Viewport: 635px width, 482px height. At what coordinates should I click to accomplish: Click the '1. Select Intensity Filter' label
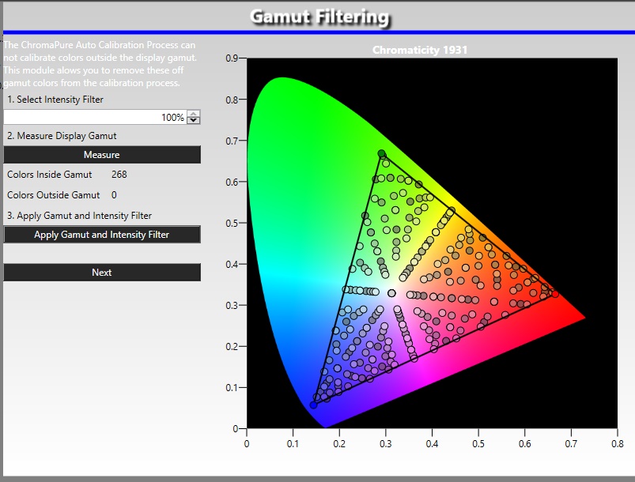pos(55,100)
